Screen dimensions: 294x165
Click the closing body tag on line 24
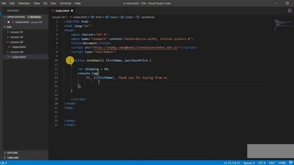(x=70, y=121)
